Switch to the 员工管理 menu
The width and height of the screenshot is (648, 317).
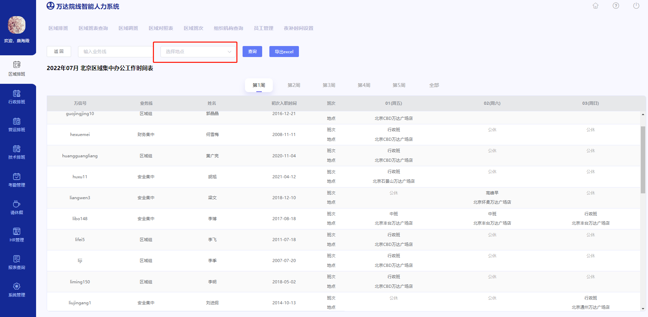[x=264, y=28]
